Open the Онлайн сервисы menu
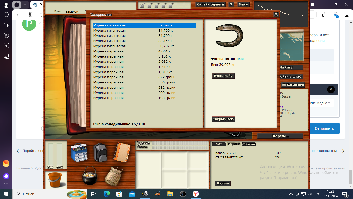The height and width of the screenshot is (199, 353). tap(211, 4)
